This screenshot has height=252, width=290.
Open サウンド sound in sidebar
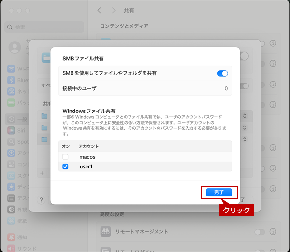coord(22,249)
